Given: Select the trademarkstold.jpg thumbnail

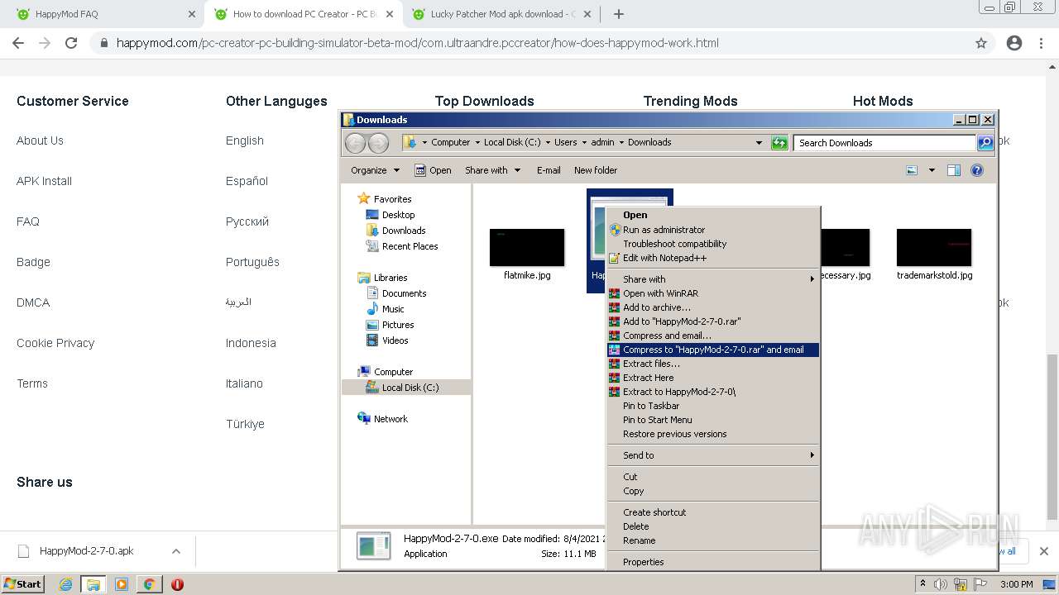Looking at the screenshot, I should [x=934, y=248].
